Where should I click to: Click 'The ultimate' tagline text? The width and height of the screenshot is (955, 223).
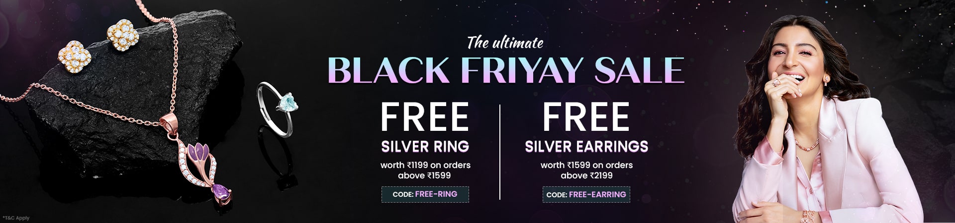[x=505, y=43]
